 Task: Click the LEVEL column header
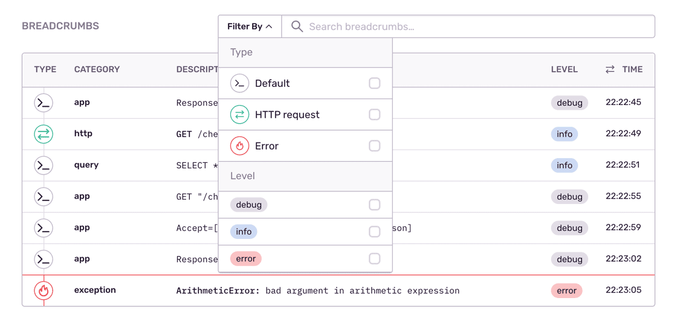(564, 69)
